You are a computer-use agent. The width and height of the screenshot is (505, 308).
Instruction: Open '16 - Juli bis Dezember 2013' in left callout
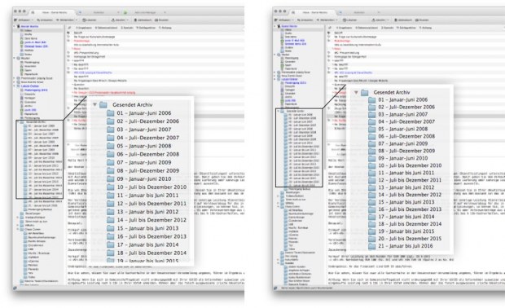click(x=151, y=236)
